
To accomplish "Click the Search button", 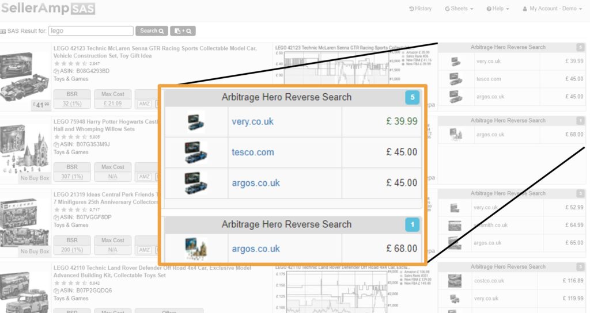I will [x=152, y=31].
